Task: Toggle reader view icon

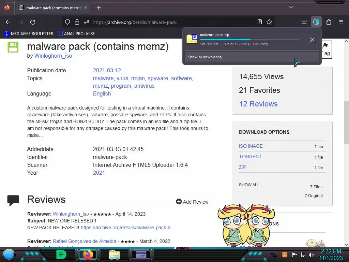Action: 259,22
